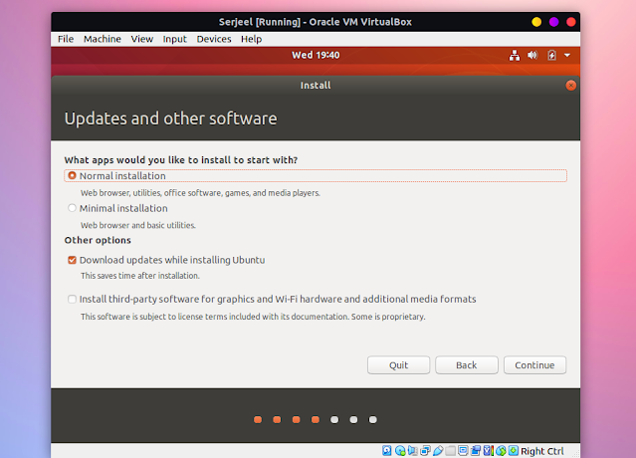The height and width of the screenshot is (458, 636).
Task: Click the overlapping blue screens icon in status bar
Action: (x=476, y=451)
